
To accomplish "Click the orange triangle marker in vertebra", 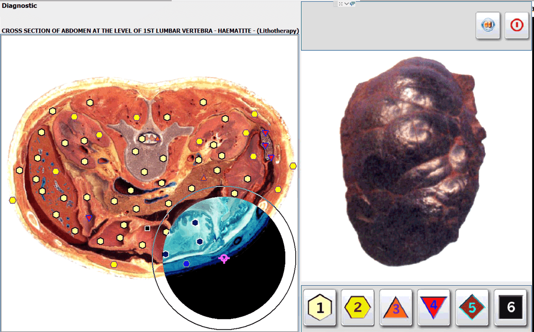I will pos(157,138).
